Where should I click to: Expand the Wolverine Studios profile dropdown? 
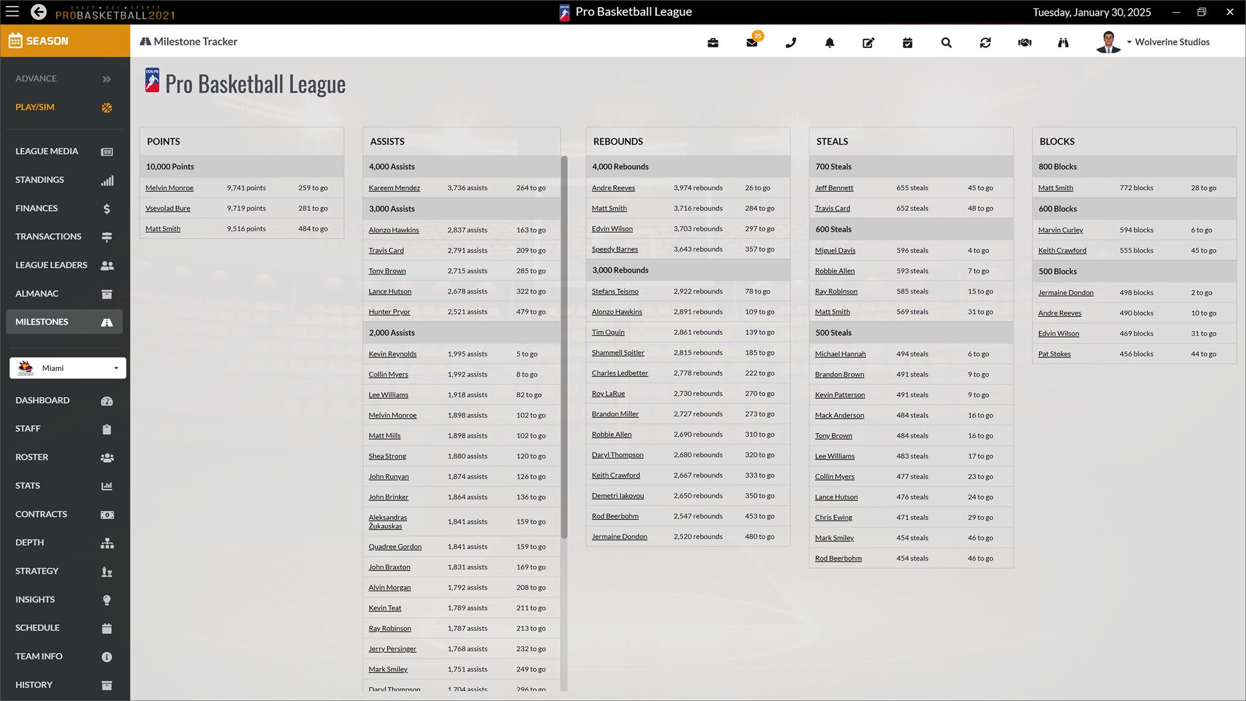click(1169, 42)
